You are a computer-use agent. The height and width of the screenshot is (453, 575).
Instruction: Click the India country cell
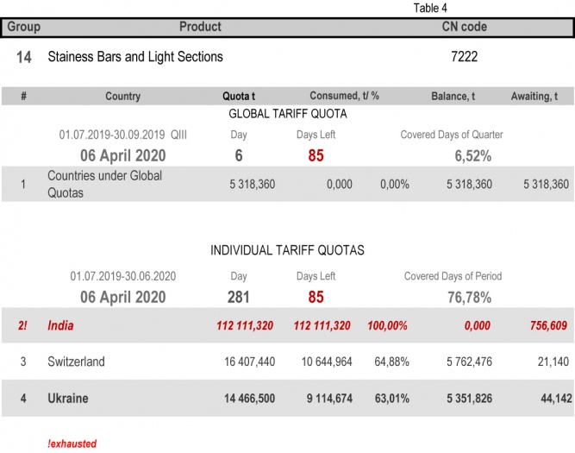click(x=60, y=325)
